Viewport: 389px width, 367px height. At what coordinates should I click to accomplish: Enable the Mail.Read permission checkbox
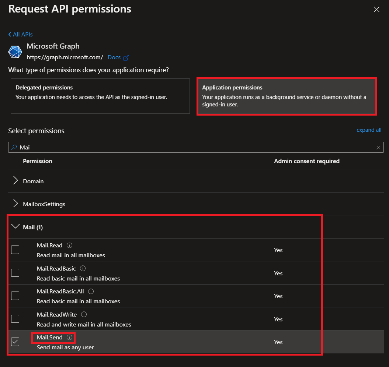tap(15, 250)
